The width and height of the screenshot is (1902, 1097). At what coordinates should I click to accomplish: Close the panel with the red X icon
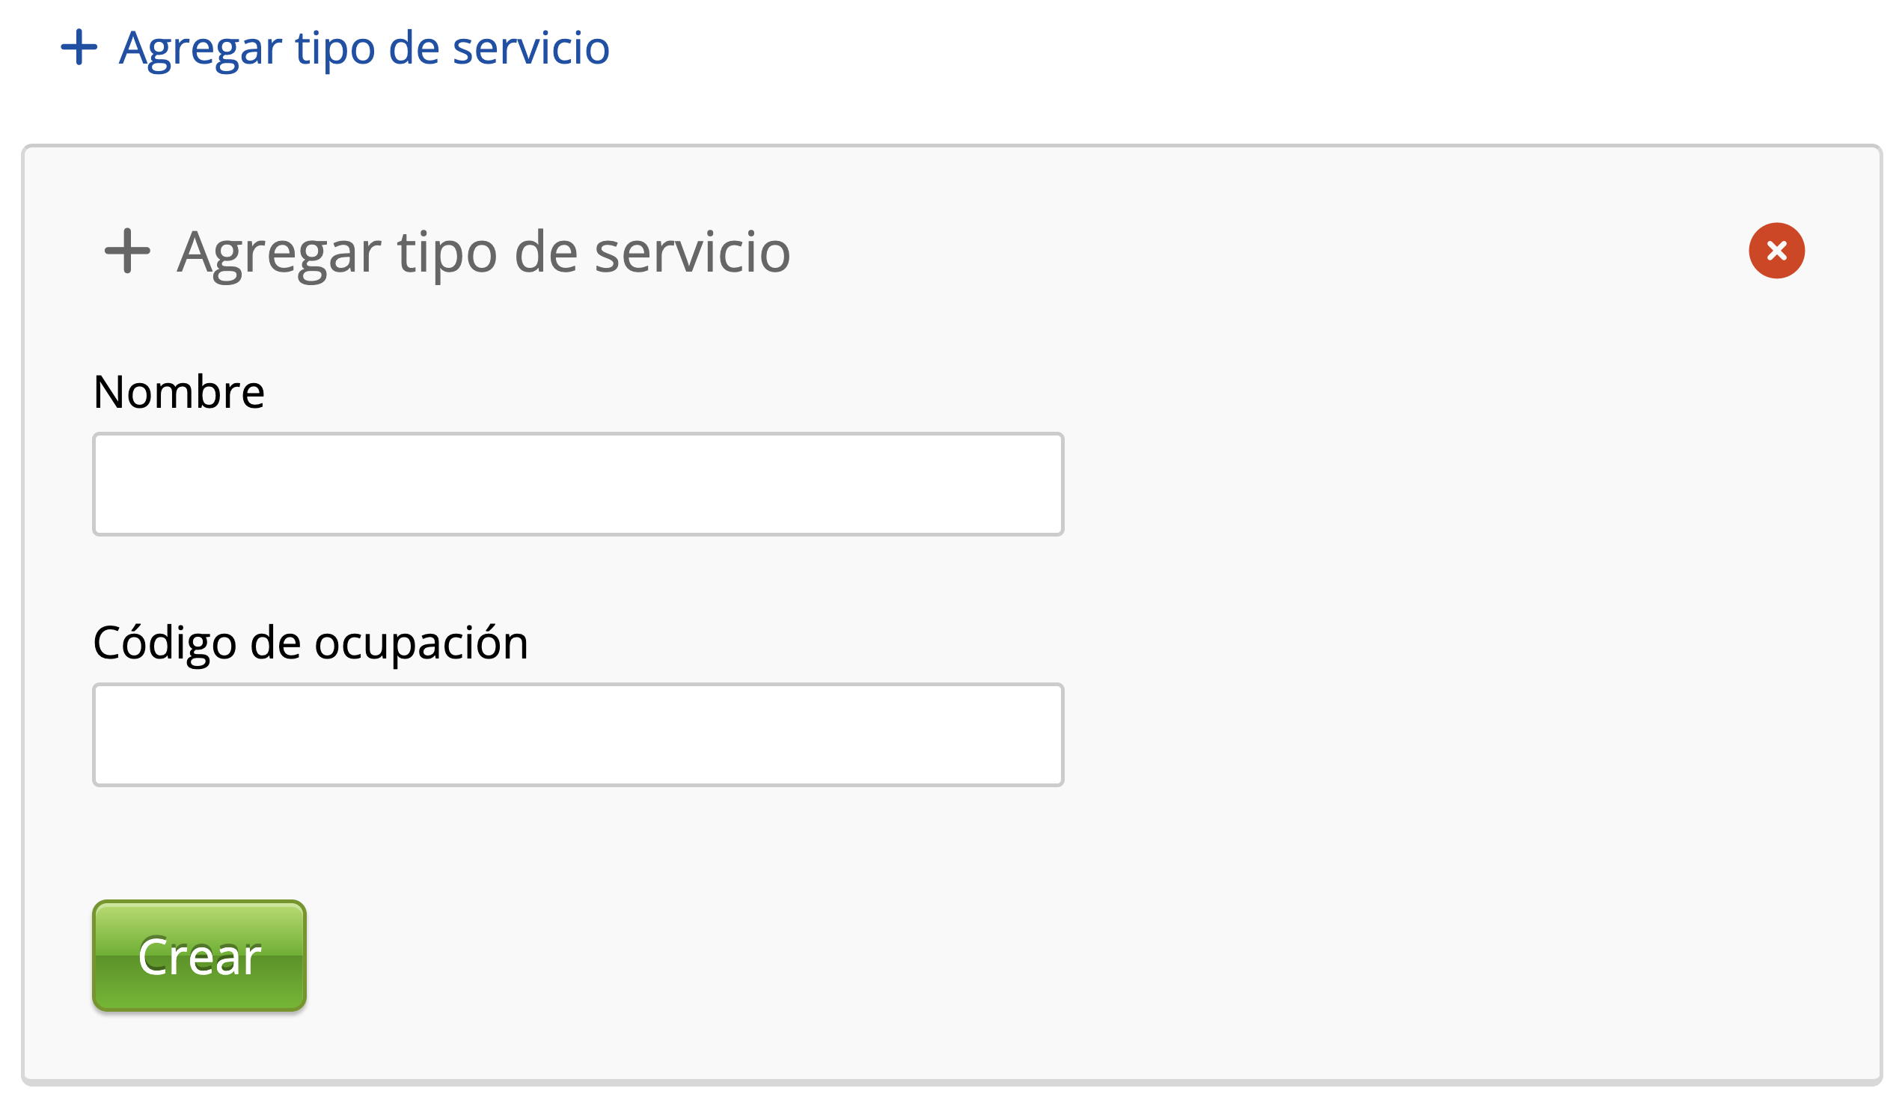1776,251
